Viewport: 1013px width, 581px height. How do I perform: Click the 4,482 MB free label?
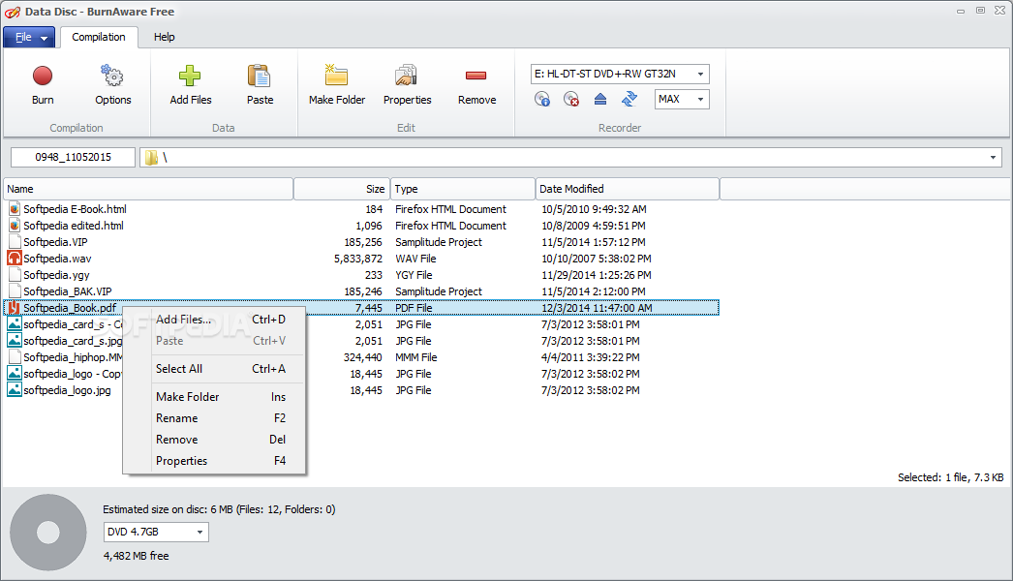point(136,556)
